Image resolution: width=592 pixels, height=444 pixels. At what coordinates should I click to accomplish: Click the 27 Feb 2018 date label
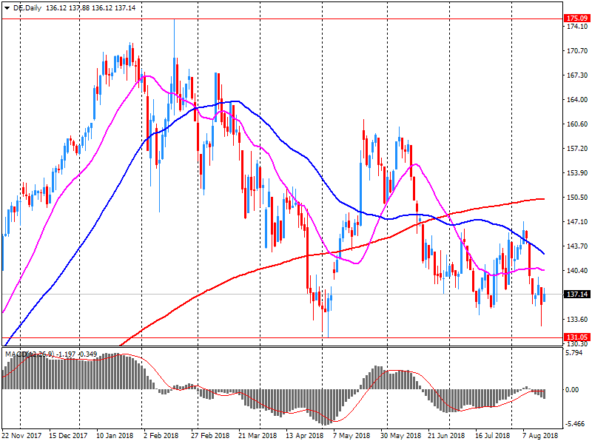[209, 436]
